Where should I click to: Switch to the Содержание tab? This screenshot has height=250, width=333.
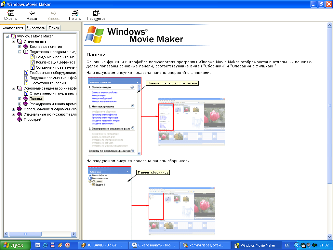13,27
